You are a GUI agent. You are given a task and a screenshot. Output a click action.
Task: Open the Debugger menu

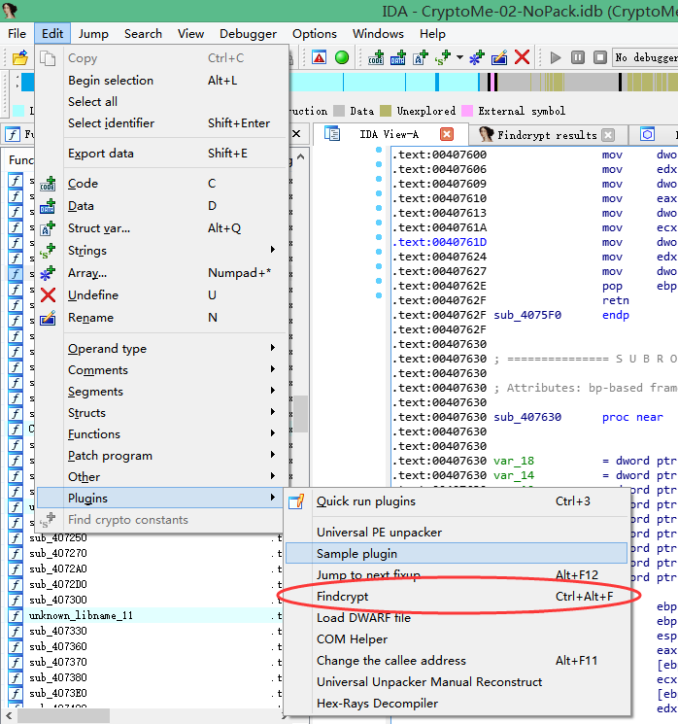(248, 34)
